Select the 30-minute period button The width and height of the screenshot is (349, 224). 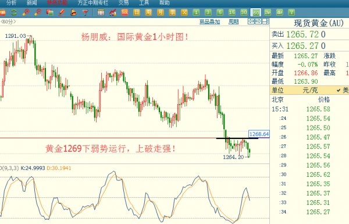pos(244,12)
